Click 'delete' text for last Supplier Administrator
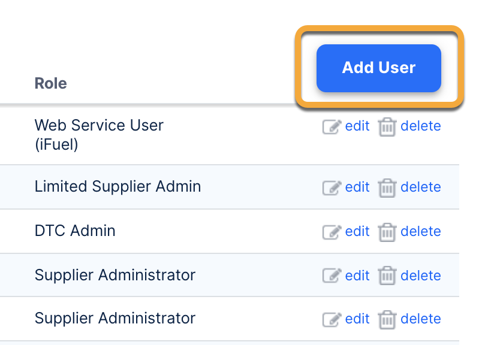The height and width of the screenshot is (345, 494). [420, 319]
